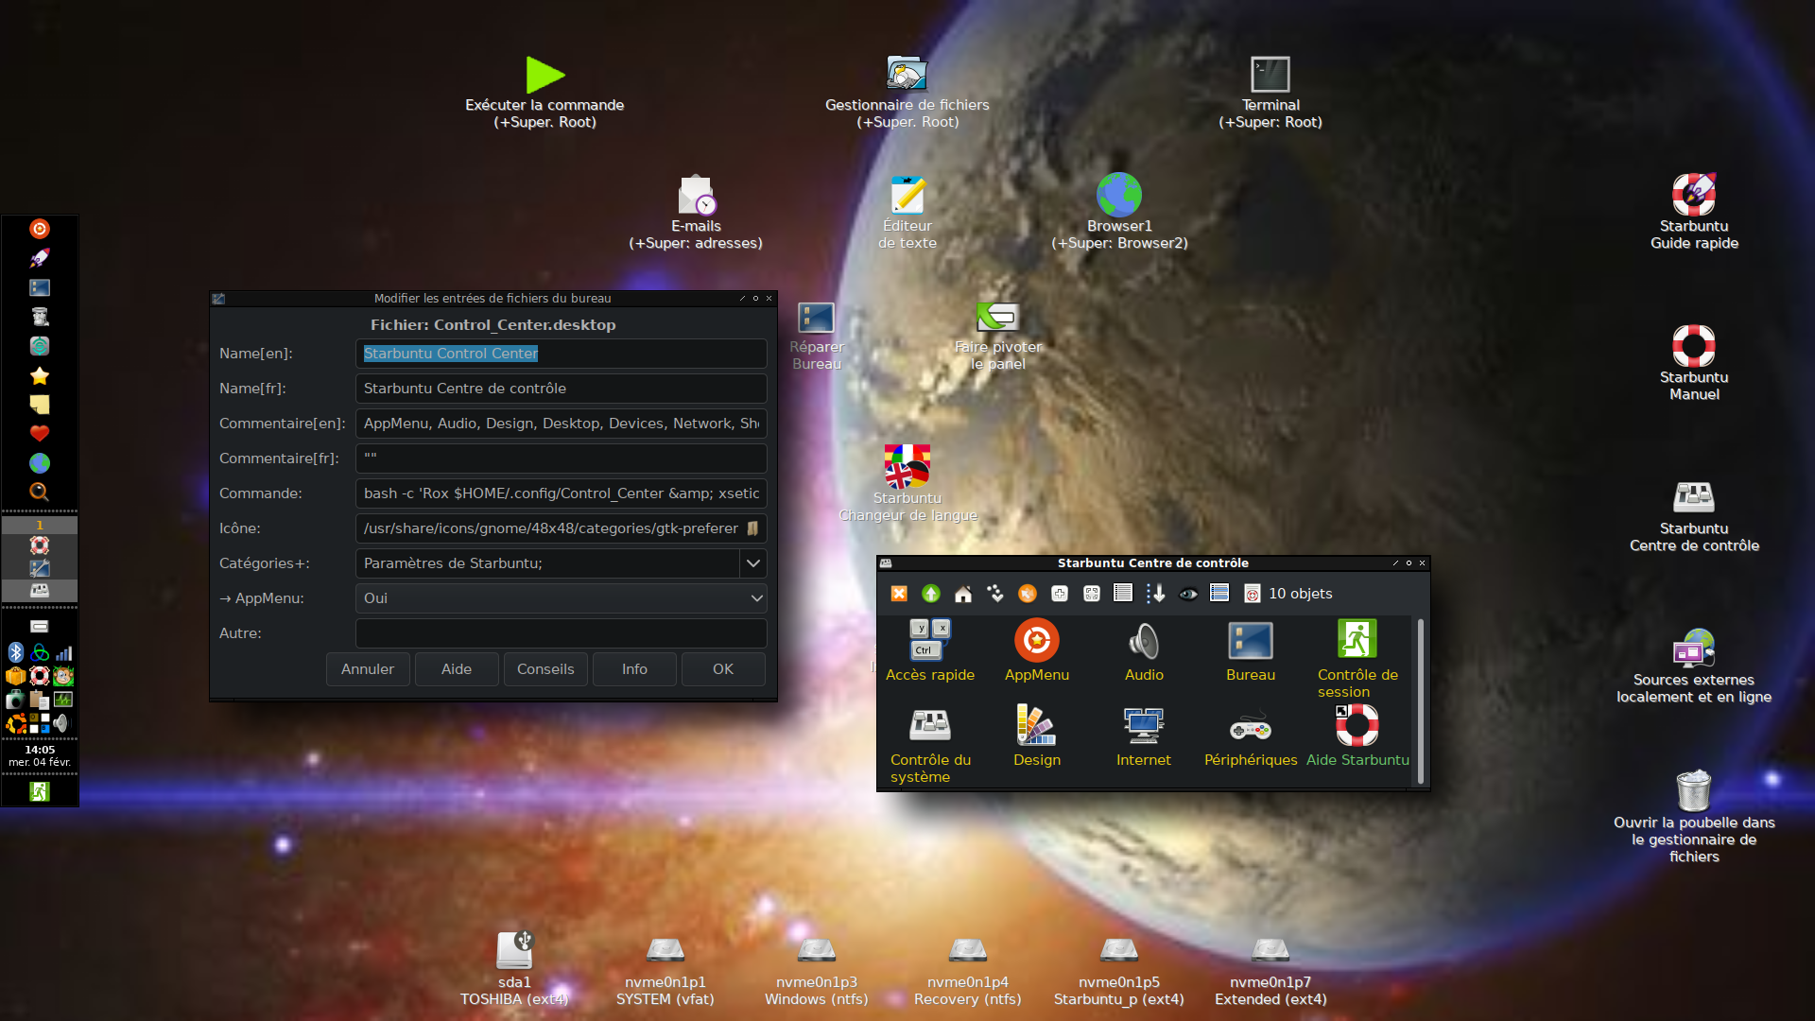
Task: Toggle the sort order arrow icon
Action: 1155,594
